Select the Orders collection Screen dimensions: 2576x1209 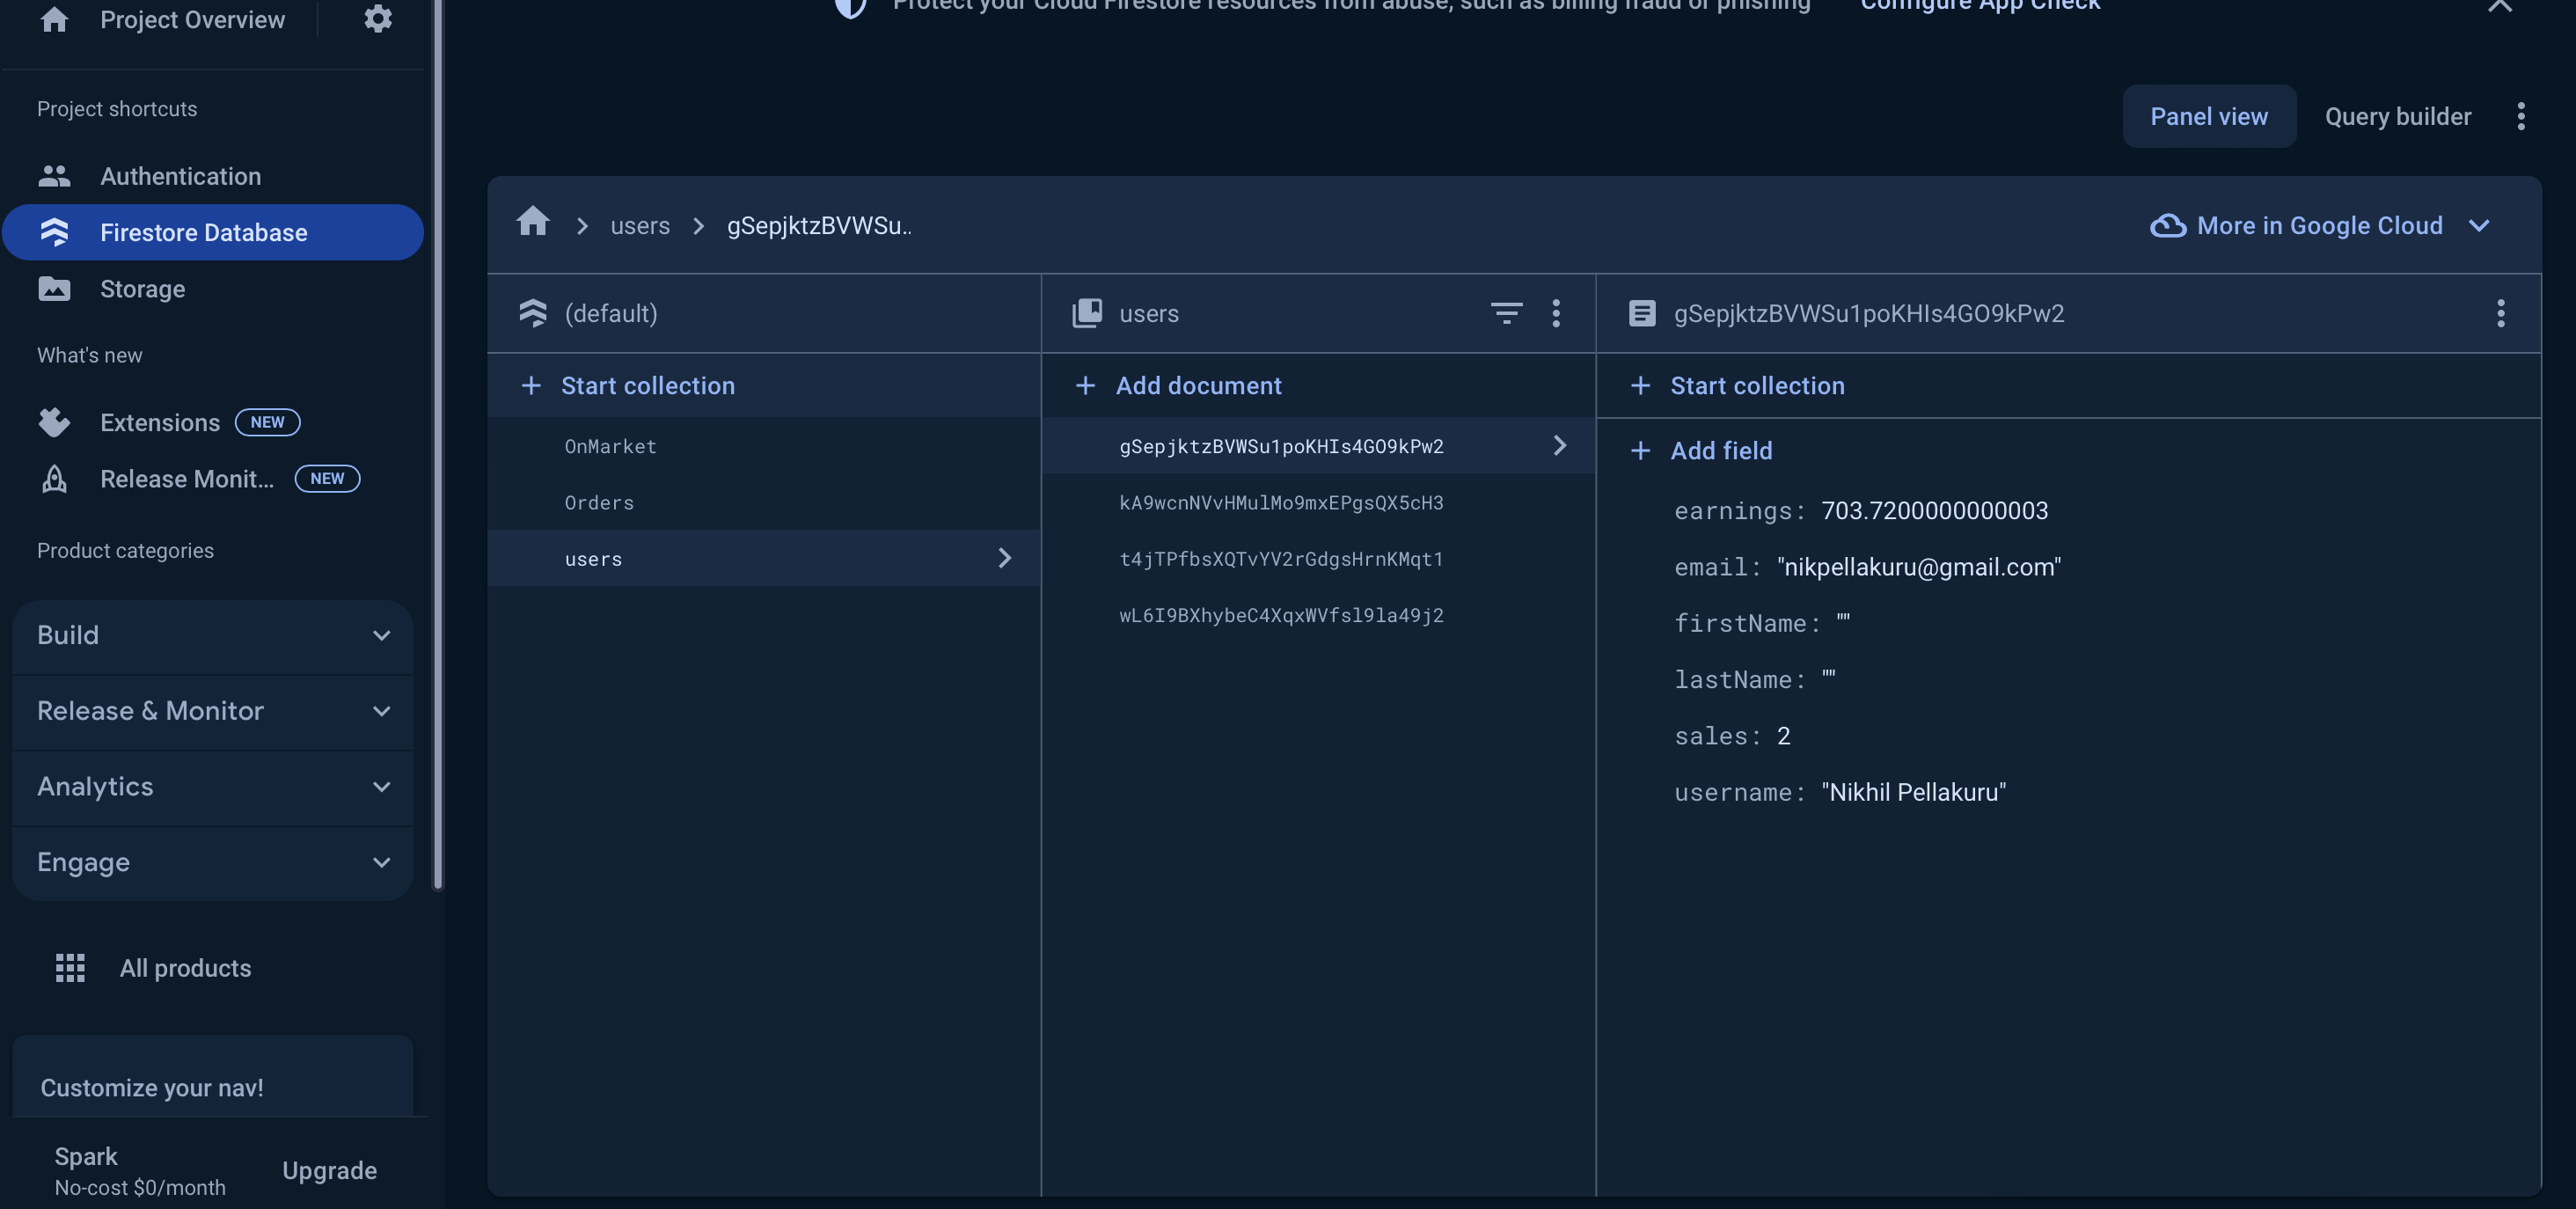[x=598, y=503]
